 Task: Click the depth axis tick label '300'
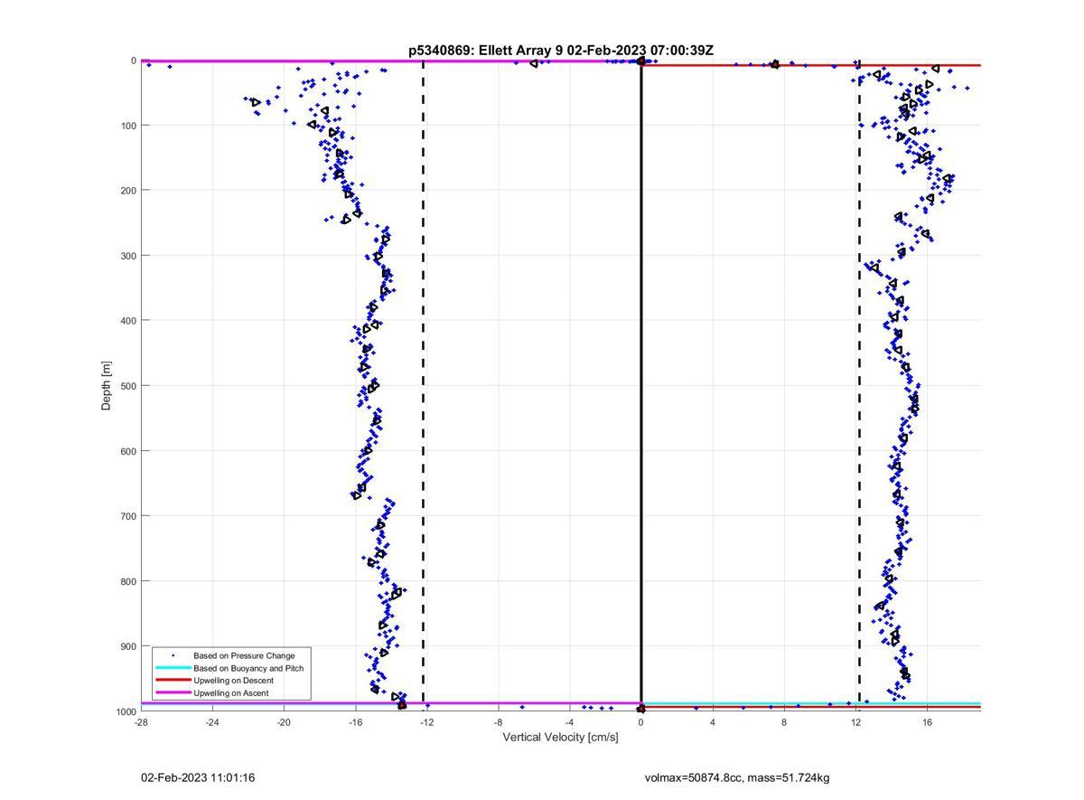point(127,256)
